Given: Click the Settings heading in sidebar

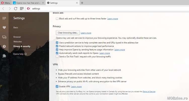Looking at the screenshot, I should (x=19, y=18).
